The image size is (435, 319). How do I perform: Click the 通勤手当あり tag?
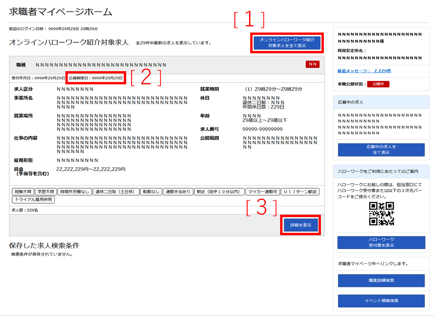point(178,192)
